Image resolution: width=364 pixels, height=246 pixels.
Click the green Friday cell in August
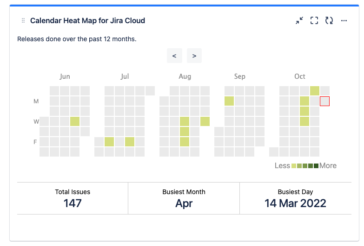(x=185, y=142)
